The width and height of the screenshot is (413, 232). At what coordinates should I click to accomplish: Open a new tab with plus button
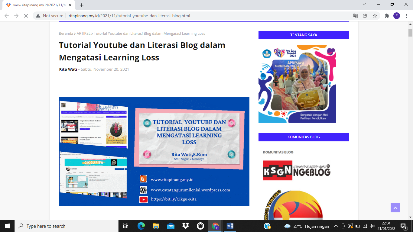point(82,5)
